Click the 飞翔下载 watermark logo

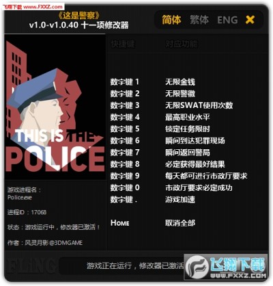226,267
